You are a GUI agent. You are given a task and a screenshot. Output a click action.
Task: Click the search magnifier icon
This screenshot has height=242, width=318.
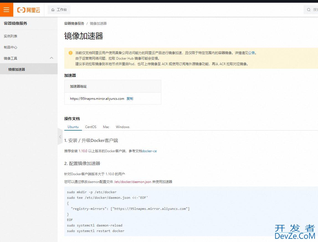click(309, 10)
